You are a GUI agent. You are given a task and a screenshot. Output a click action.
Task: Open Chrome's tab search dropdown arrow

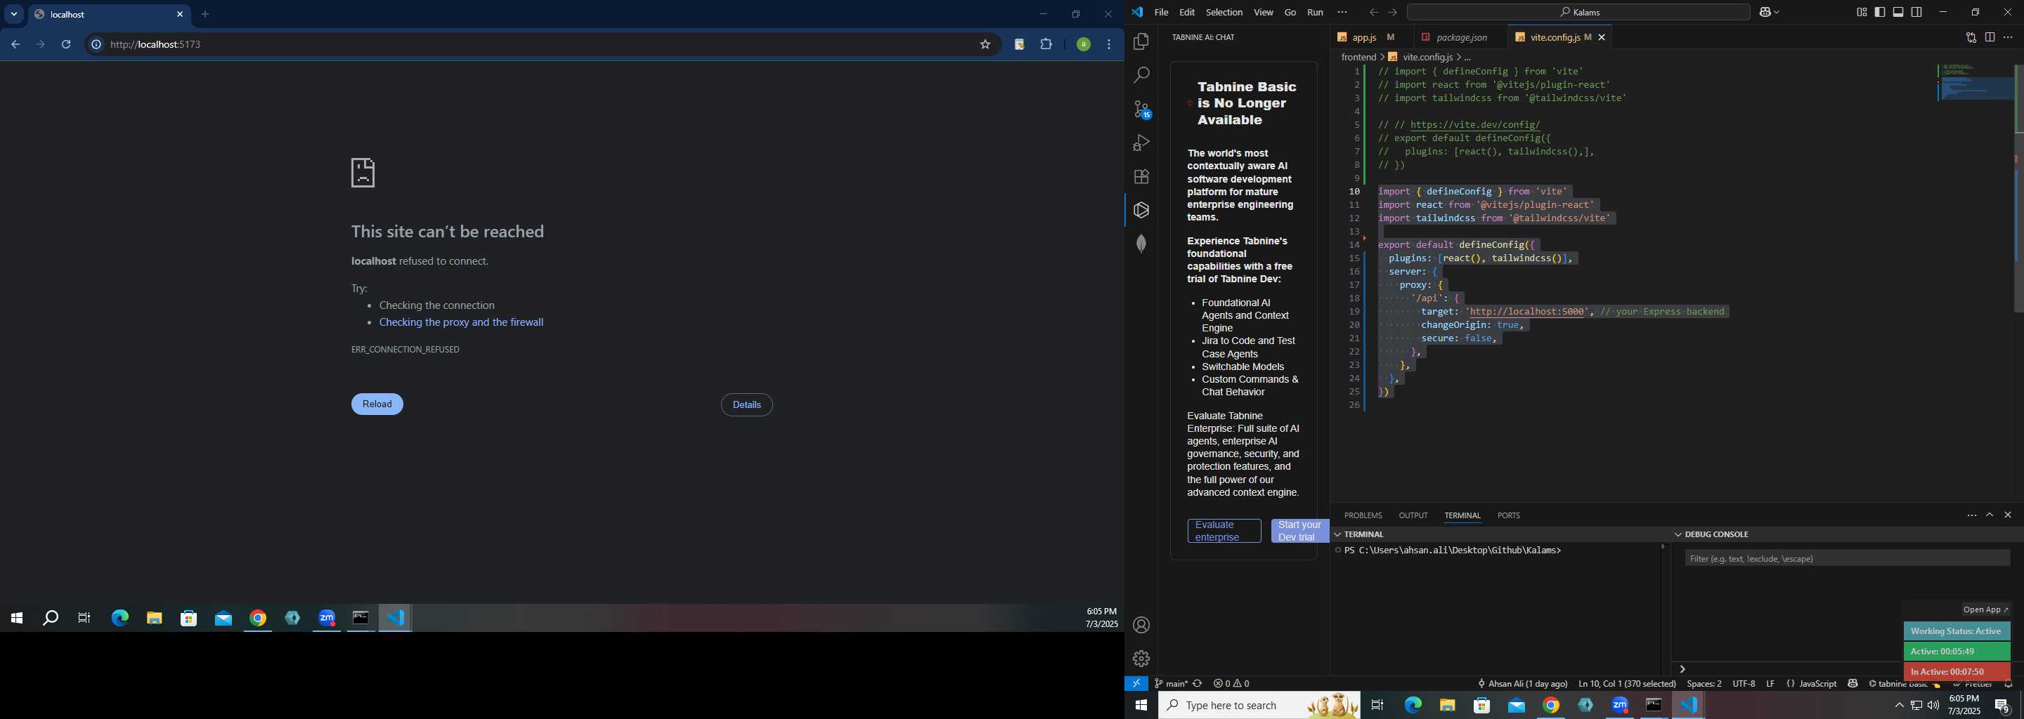pos(14,14)
